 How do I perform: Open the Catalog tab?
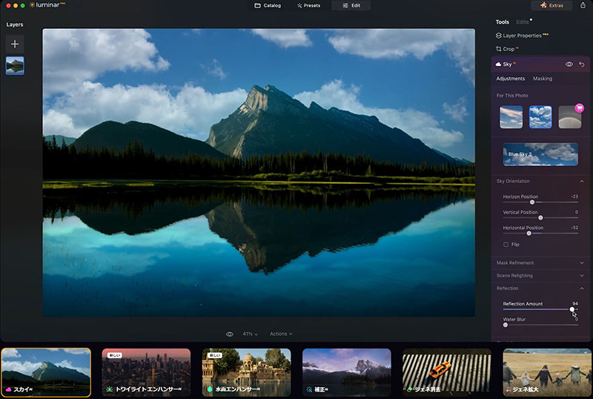click(268, 6)
